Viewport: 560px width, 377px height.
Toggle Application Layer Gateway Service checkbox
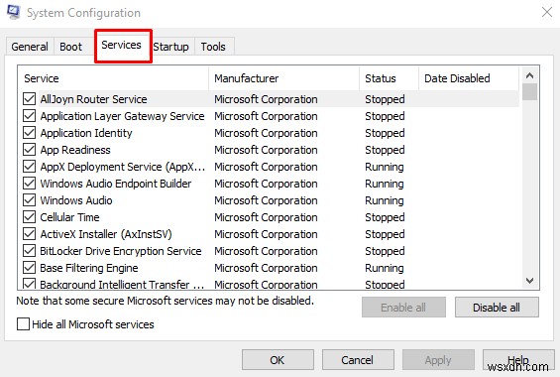point(29,116)
